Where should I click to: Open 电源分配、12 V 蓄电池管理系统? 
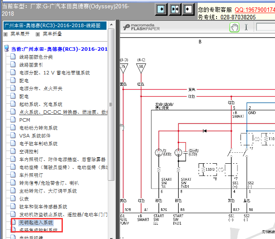pos(55,73)
